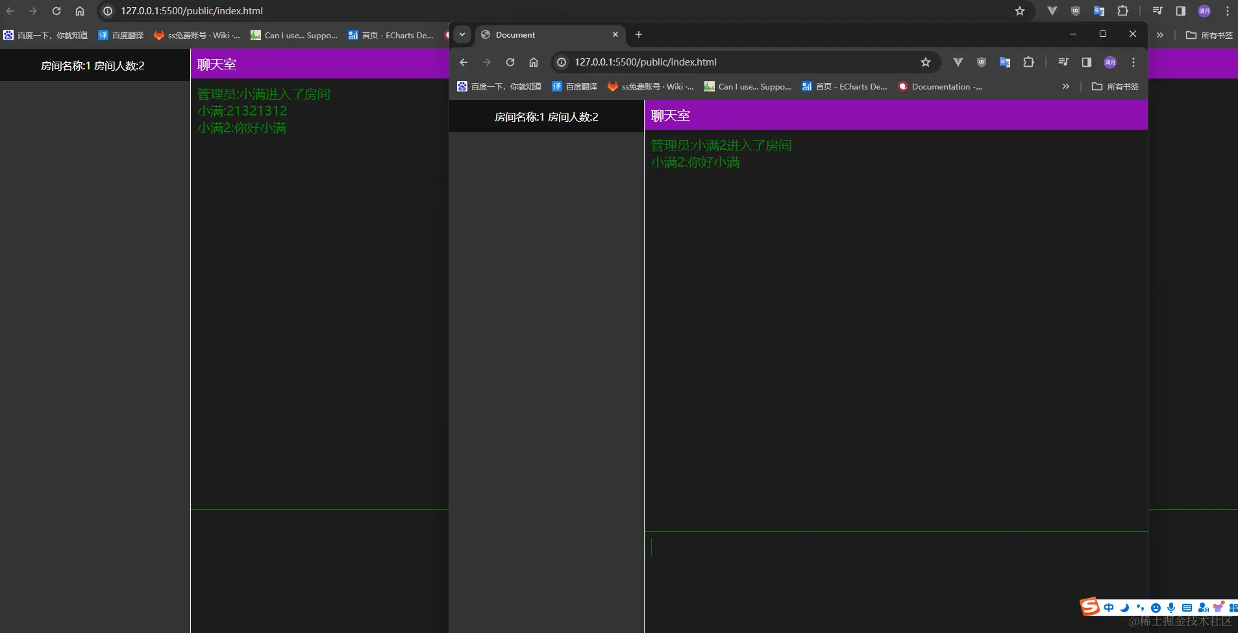Select room 房间名称:1 in the front window
Screen dimensions: 1238x633
coord(547,117)
